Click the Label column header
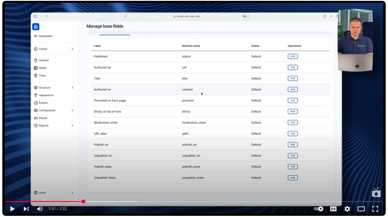 click(x=97, y=46)
